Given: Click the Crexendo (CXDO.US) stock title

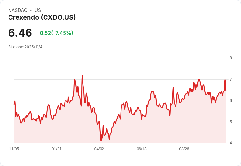Looking at the screenshot, I should pyautogui.click(x=42, y=17).
